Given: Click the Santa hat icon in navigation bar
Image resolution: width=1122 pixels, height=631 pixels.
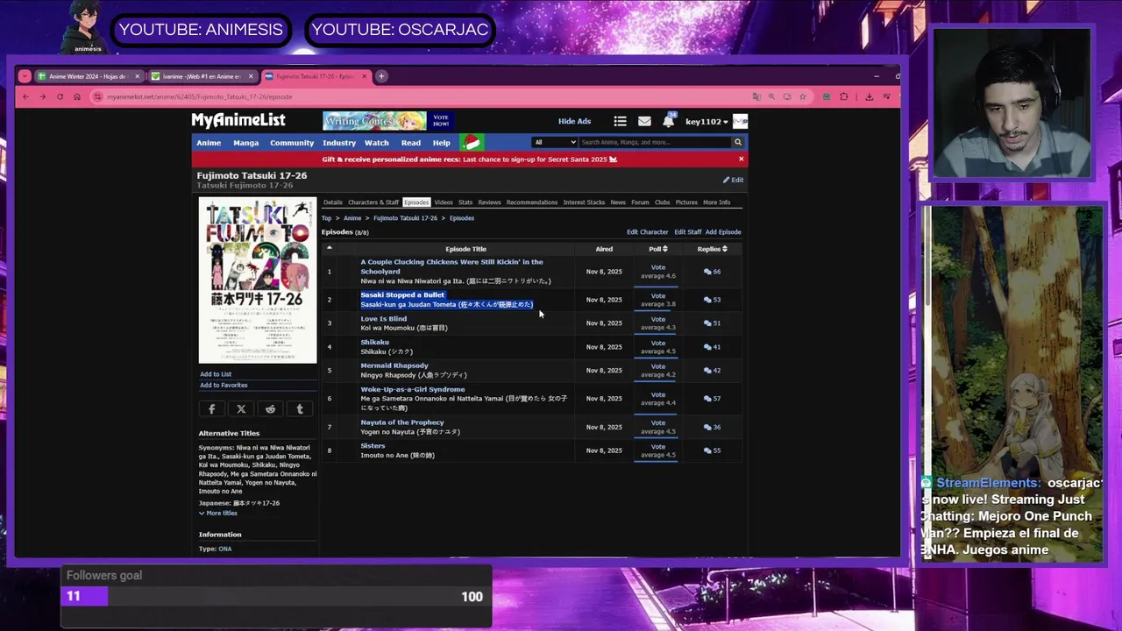Looking at the screenshot, I should click(472, 142).
